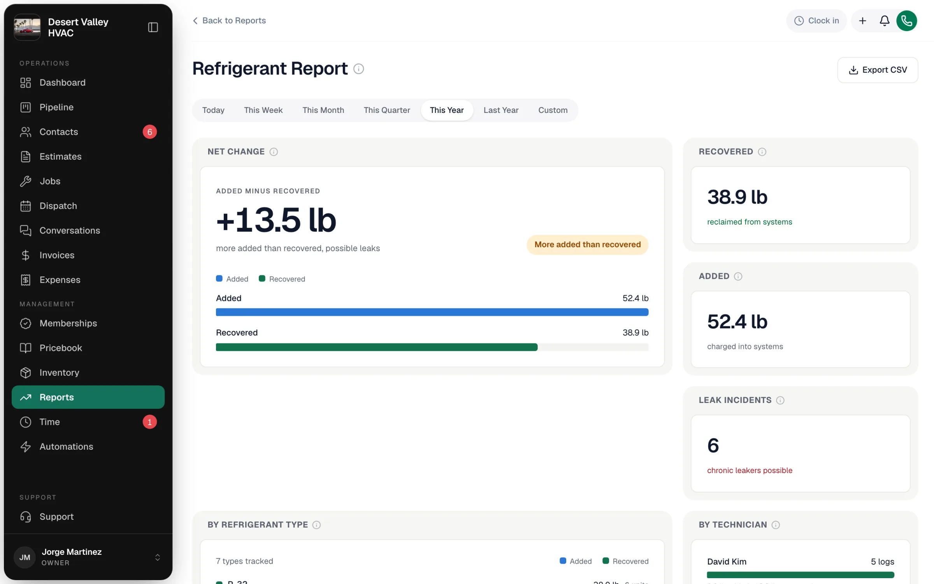This screenshot has width=934, height=584.
Task: Click the 52.4 lb added total card
Action: (x=801, y=329)
